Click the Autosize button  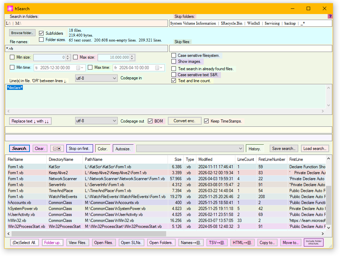coord(123,149)
